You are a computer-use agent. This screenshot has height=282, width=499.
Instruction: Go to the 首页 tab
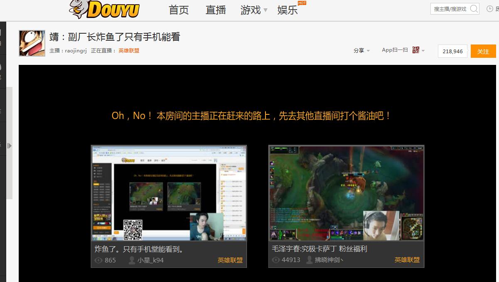coord(179,10)
